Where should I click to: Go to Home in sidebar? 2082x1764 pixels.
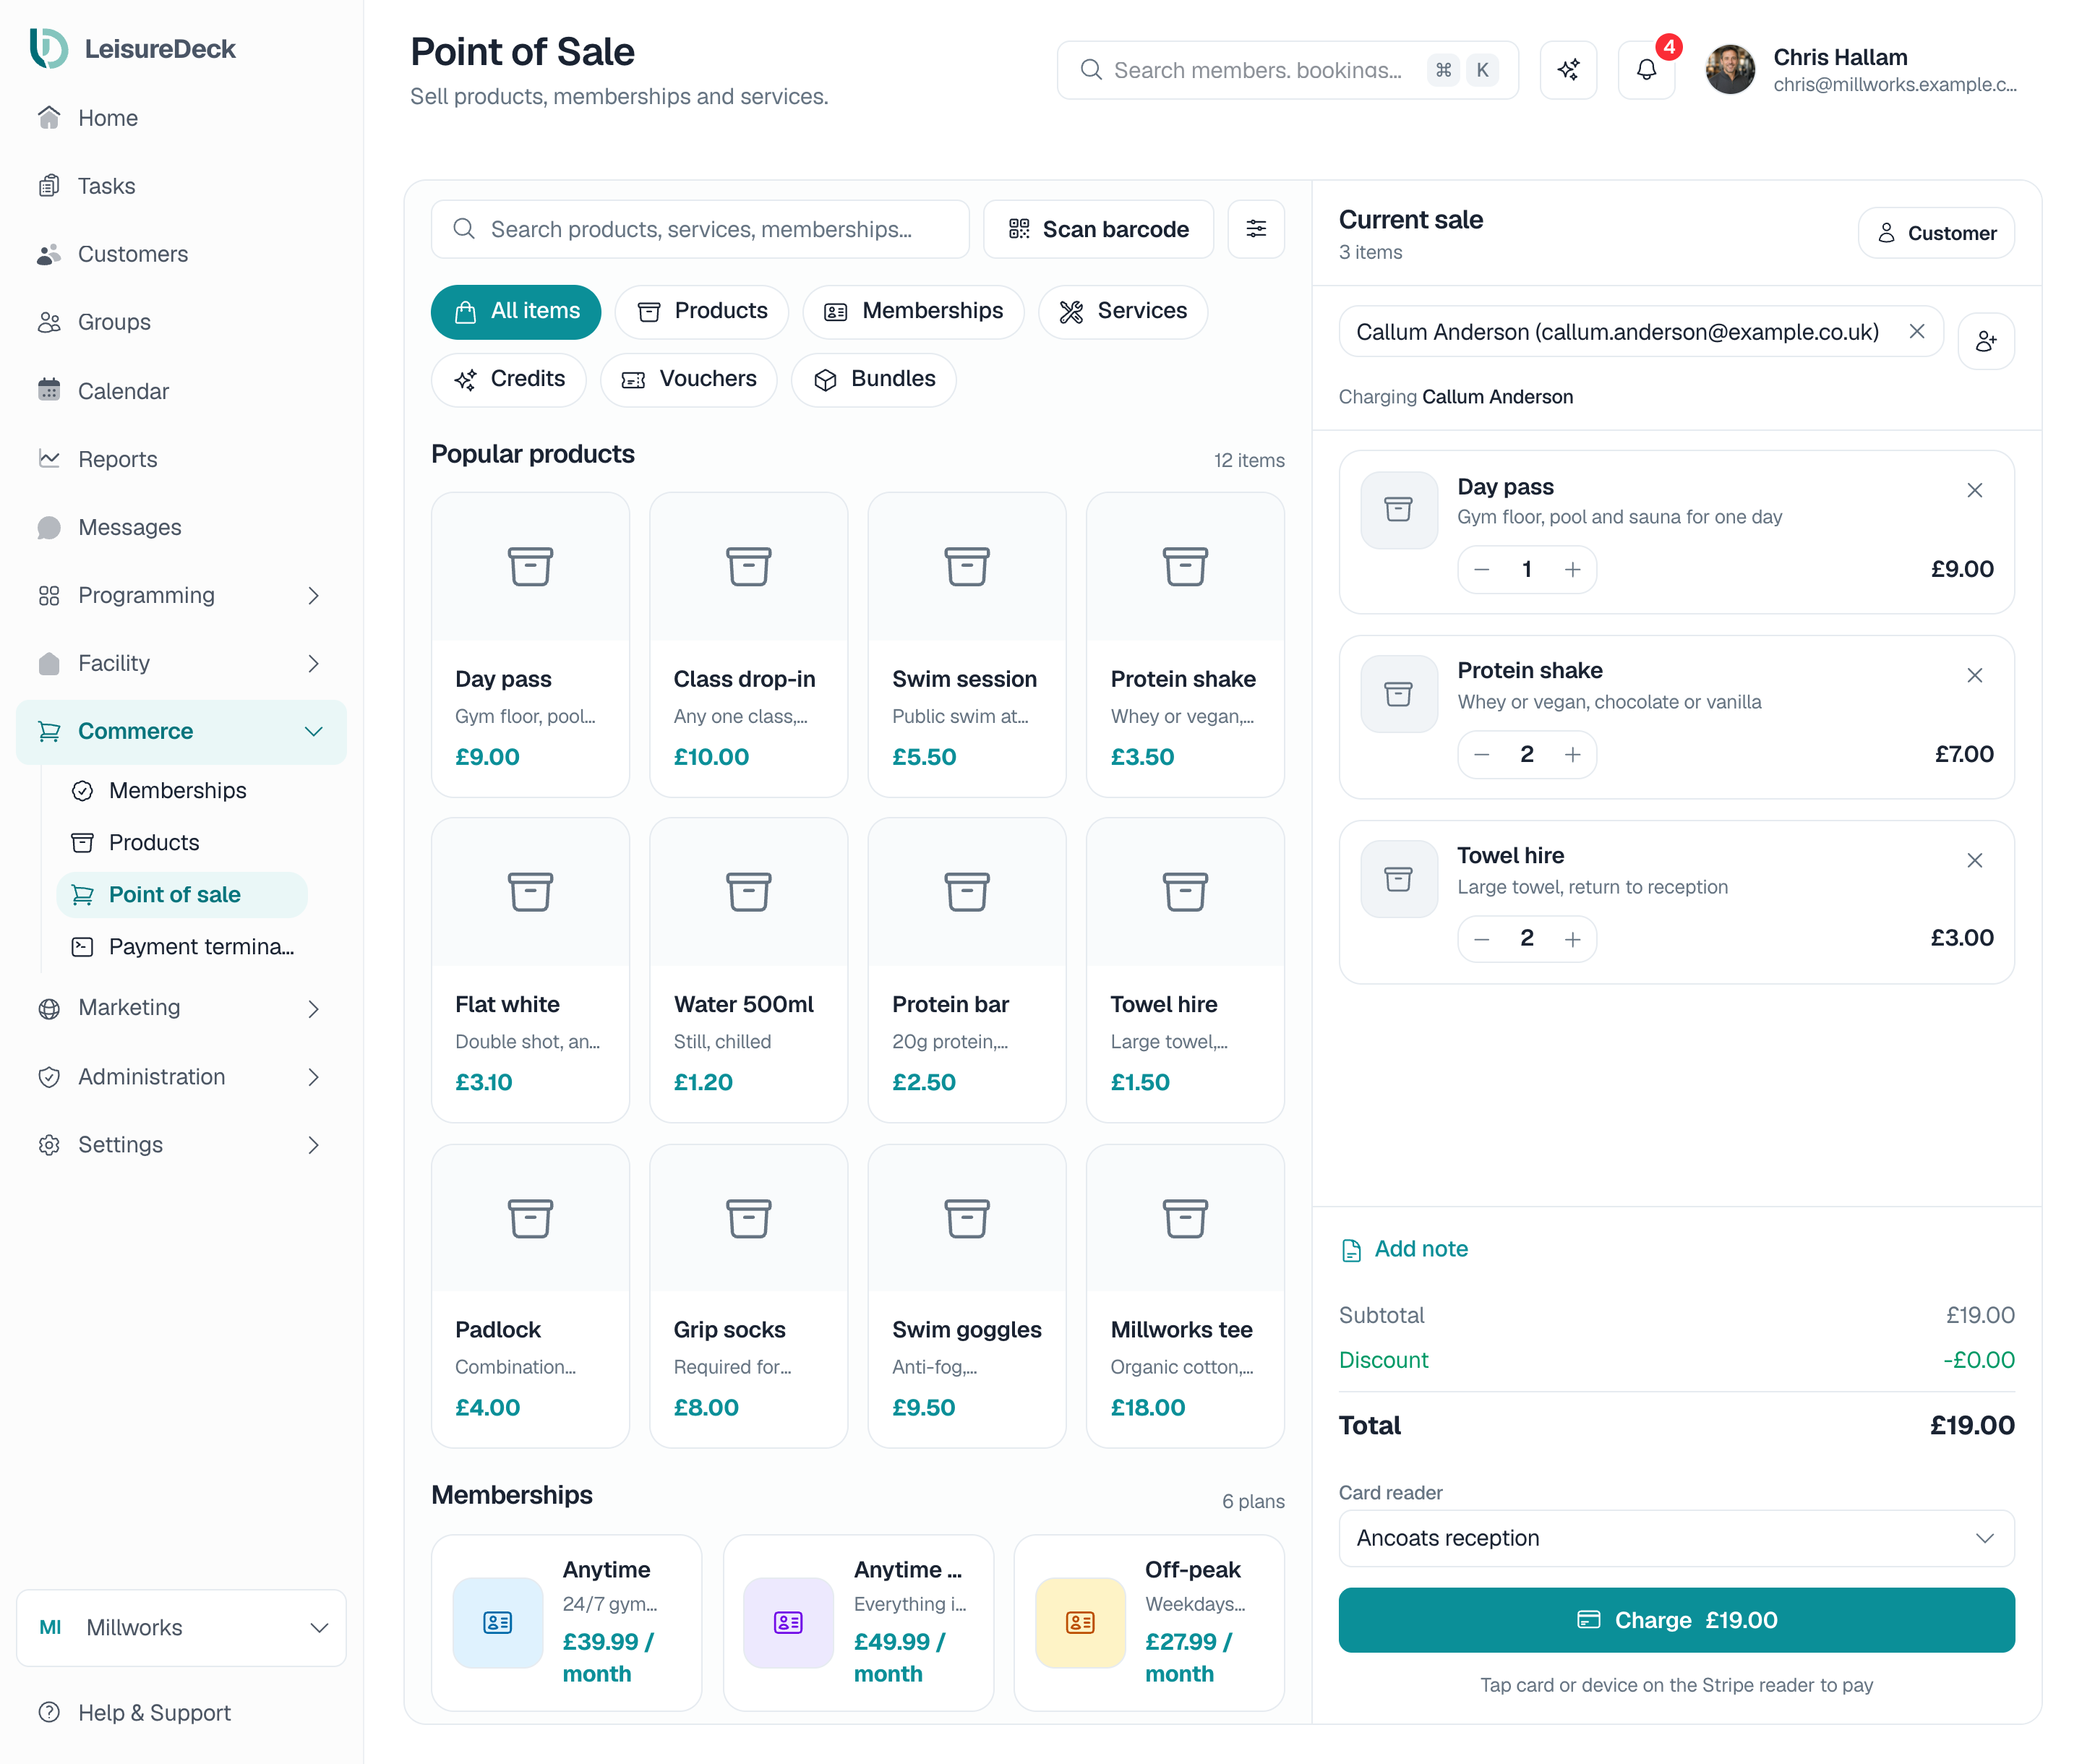[181, 118]
